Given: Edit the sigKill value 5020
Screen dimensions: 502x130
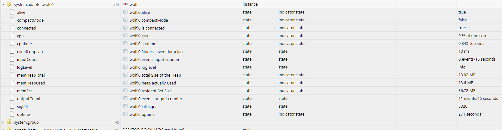Looking at the screenshot, I should point(463,106).
